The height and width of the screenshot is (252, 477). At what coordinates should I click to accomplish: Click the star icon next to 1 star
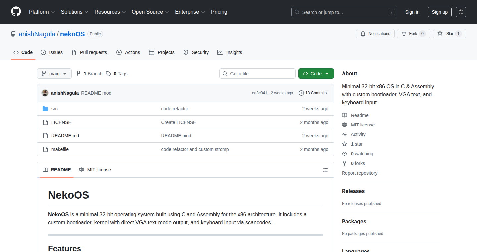pyautogui.click(x=344, y=144)
